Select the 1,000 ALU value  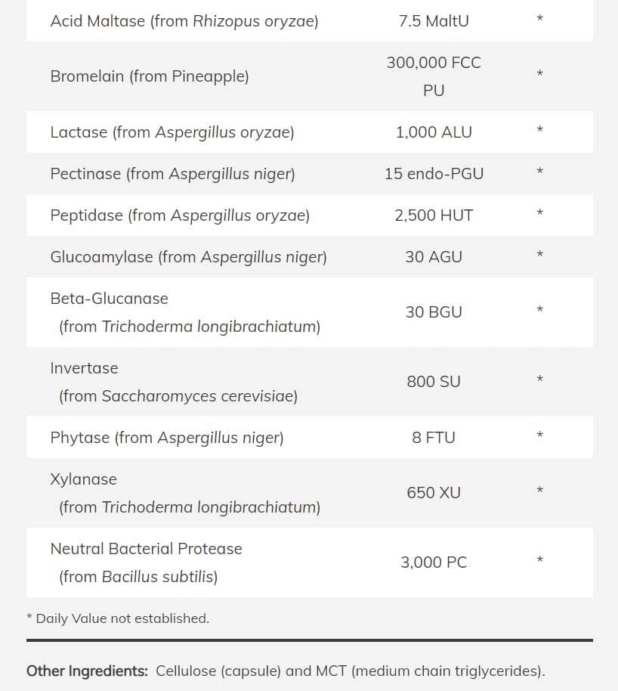click(433, 132)
